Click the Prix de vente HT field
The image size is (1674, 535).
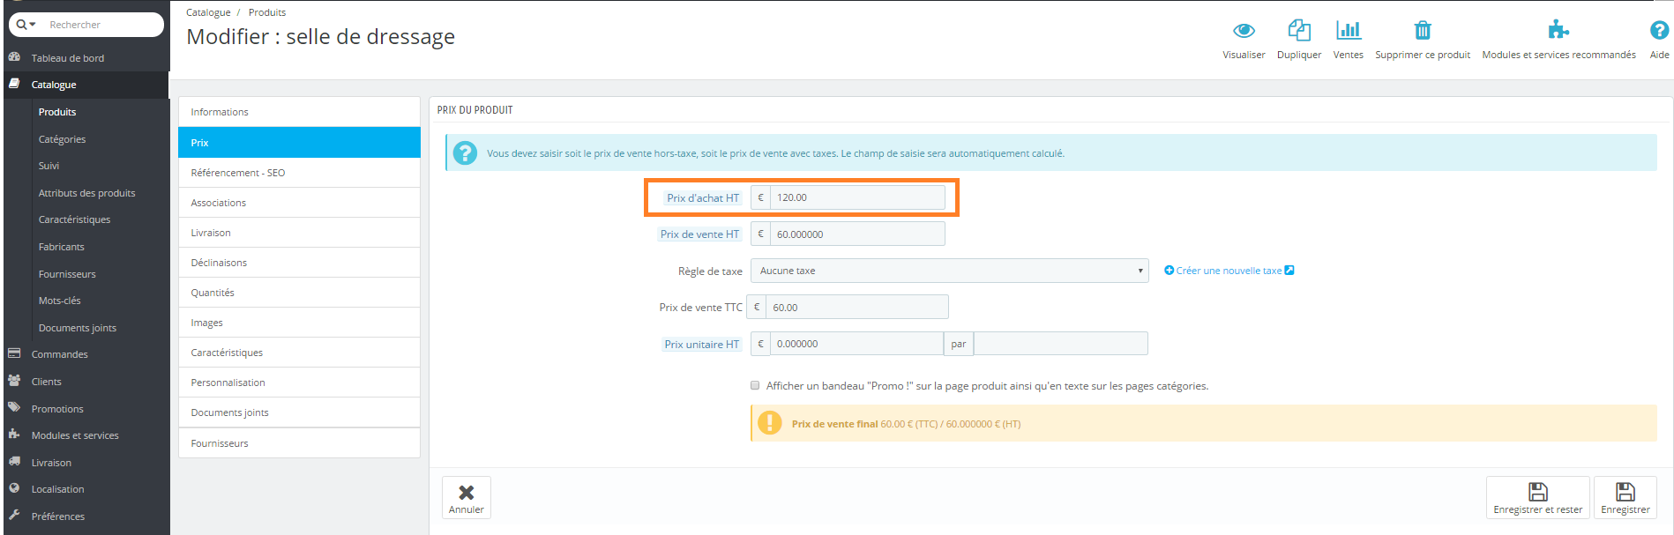[857, 234]
